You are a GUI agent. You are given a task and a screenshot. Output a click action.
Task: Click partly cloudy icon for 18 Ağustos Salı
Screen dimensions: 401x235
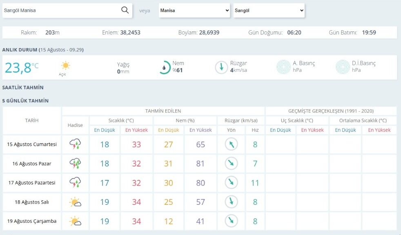pyautogui.click(x=75, y=202)
